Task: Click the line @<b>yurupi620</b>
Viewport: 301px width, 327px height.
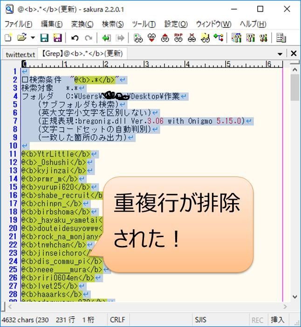Action: tap(56, 187)
